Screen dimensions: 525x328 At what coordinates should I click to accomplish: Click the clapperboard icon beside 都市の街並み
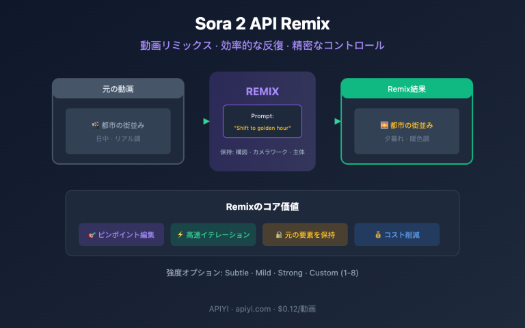(96, 125)
